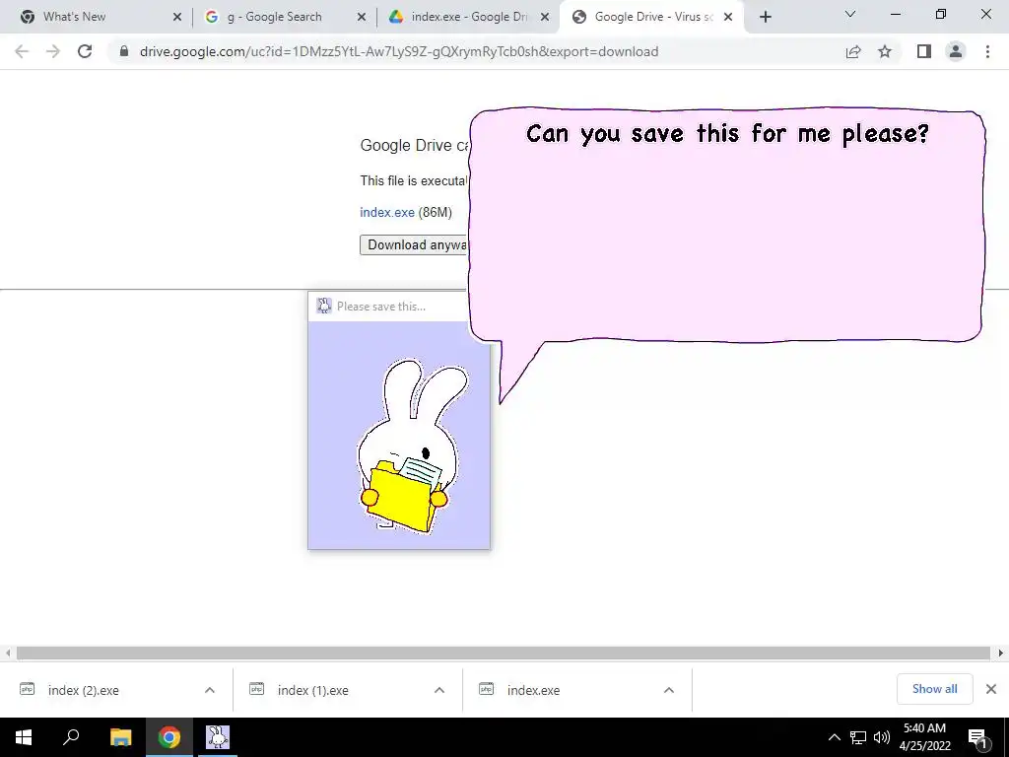Click the Download anyway button
This screenshot has width=1009, height=757.
(x=414, y=244)
